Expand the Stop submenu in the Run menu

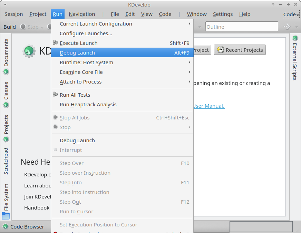pos(122,127)
